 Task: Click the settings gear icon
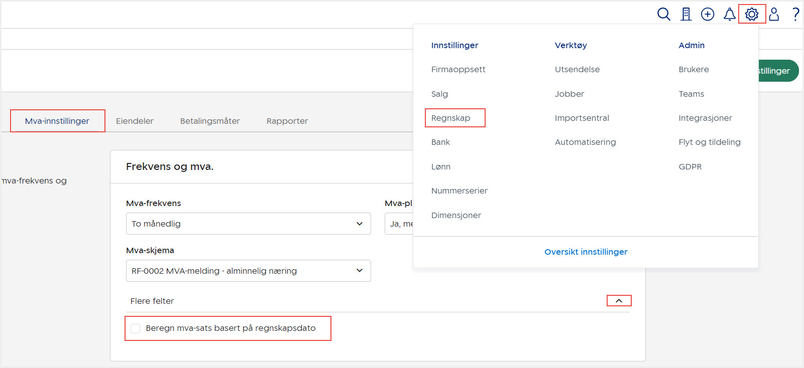pos(752,14)
